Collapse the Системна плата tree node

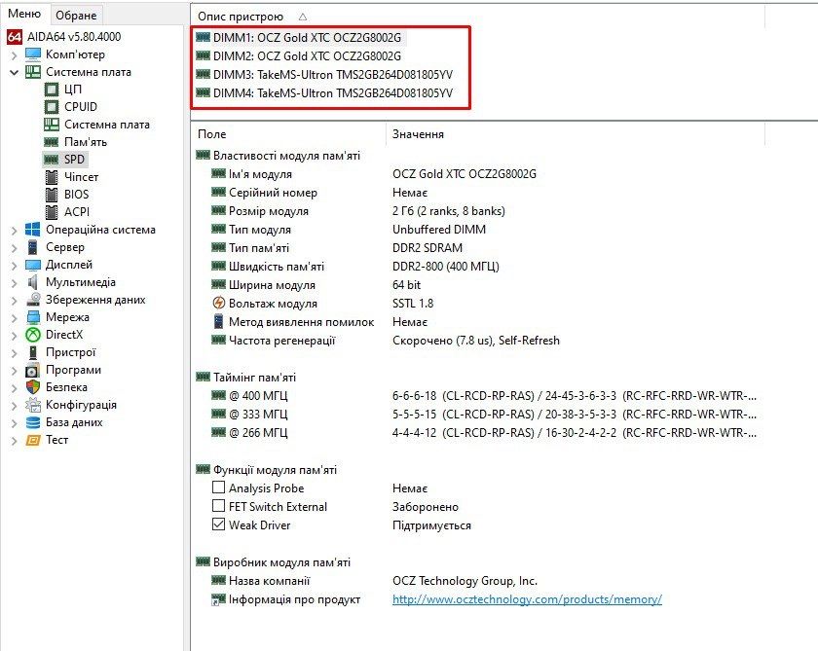click(14, 72)
